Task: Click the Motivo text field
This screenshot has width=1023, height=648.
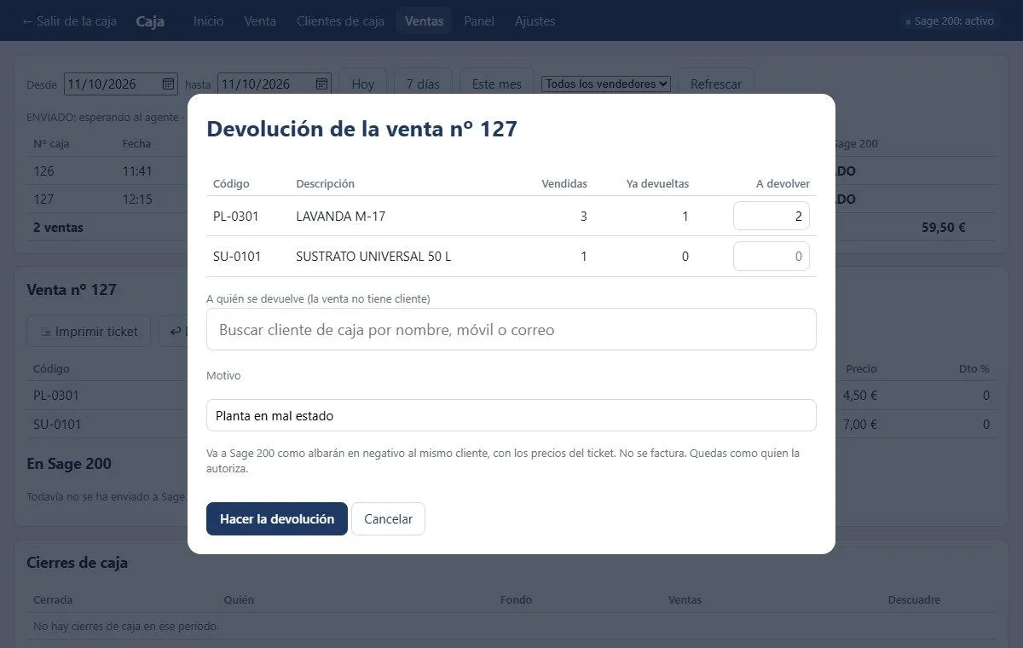Action: coord(511,415)
